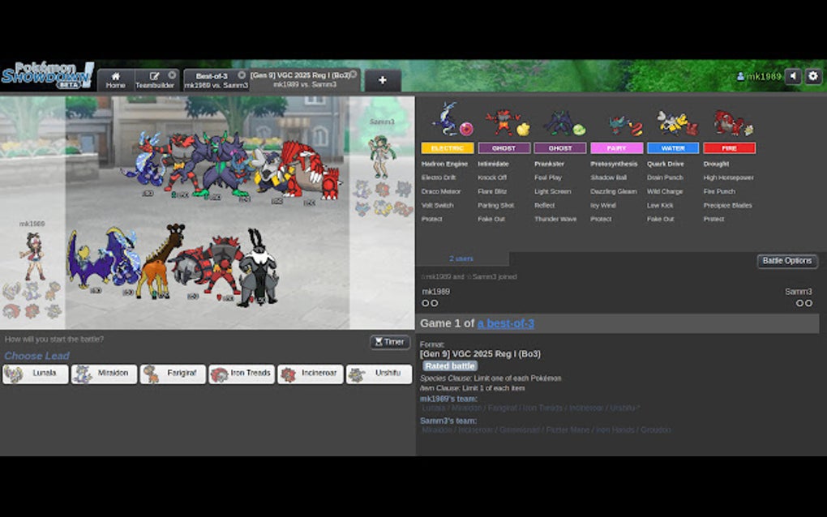The image size is (827, 517).
Task: Open the Best-of-3 mk1989 vs. Samm3 tab
Action: (216, 80)
